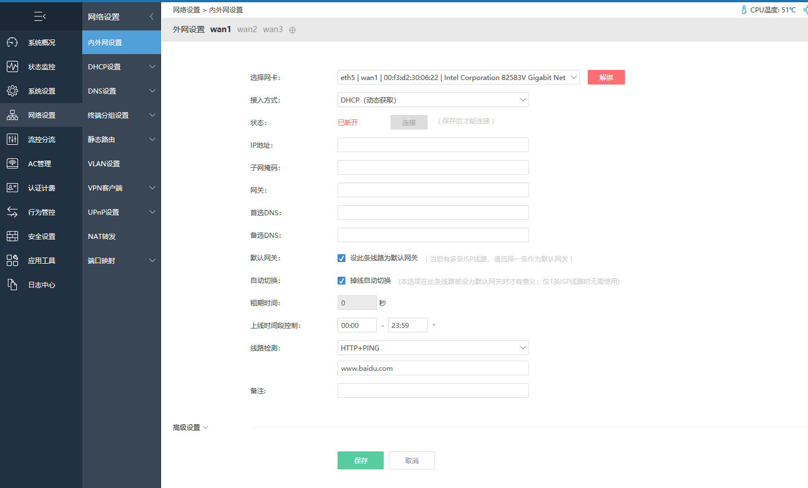Screen dimensions: 808x488
Task: Toggle 掉线自动切换 checkbox
Action: [x=341, y=281]
